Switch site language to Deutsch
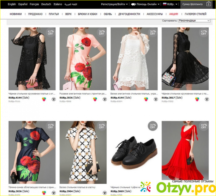Viewport: 216px width, 196px height. (46, 4)
